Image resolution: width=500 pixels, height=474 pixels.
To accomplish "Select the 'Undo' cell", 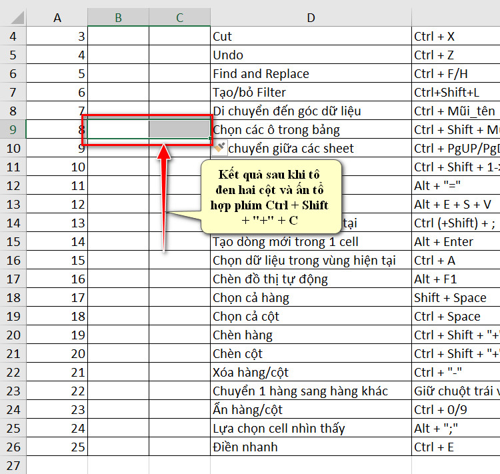I will tap(311, 55).
